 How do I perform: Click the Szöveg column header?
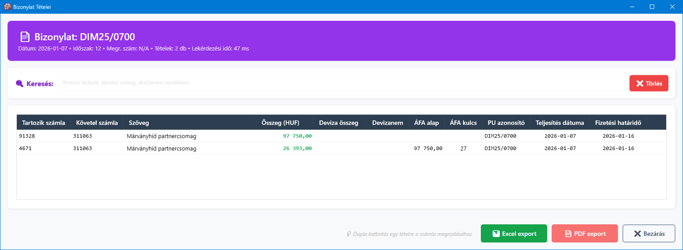click(189, 123)
